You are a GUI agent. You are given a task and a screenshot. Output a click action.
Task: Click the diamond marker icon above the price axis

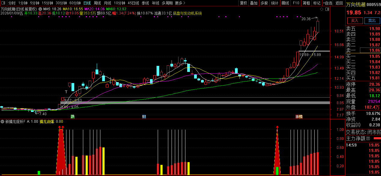coord(322,9)
